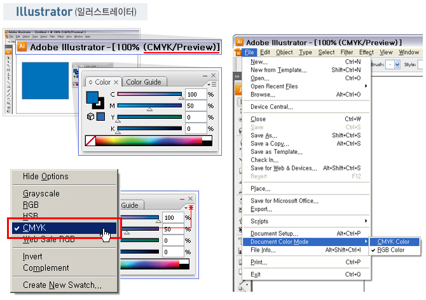The height and width of the screenshot is (300, 426).
Task: Choose Open... from the File menu
Action: [306, 78]
